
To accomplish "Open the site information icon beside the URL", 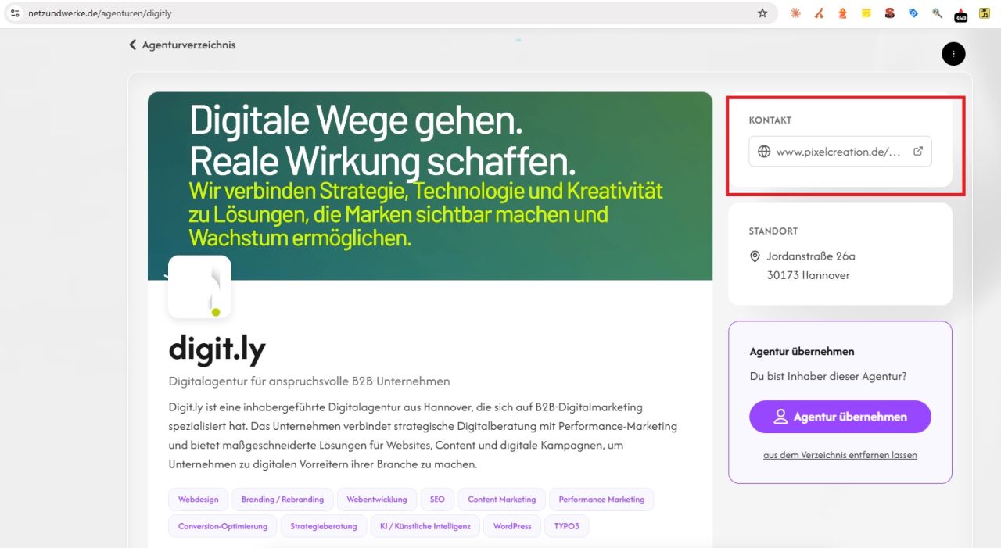I will (15, 13).
